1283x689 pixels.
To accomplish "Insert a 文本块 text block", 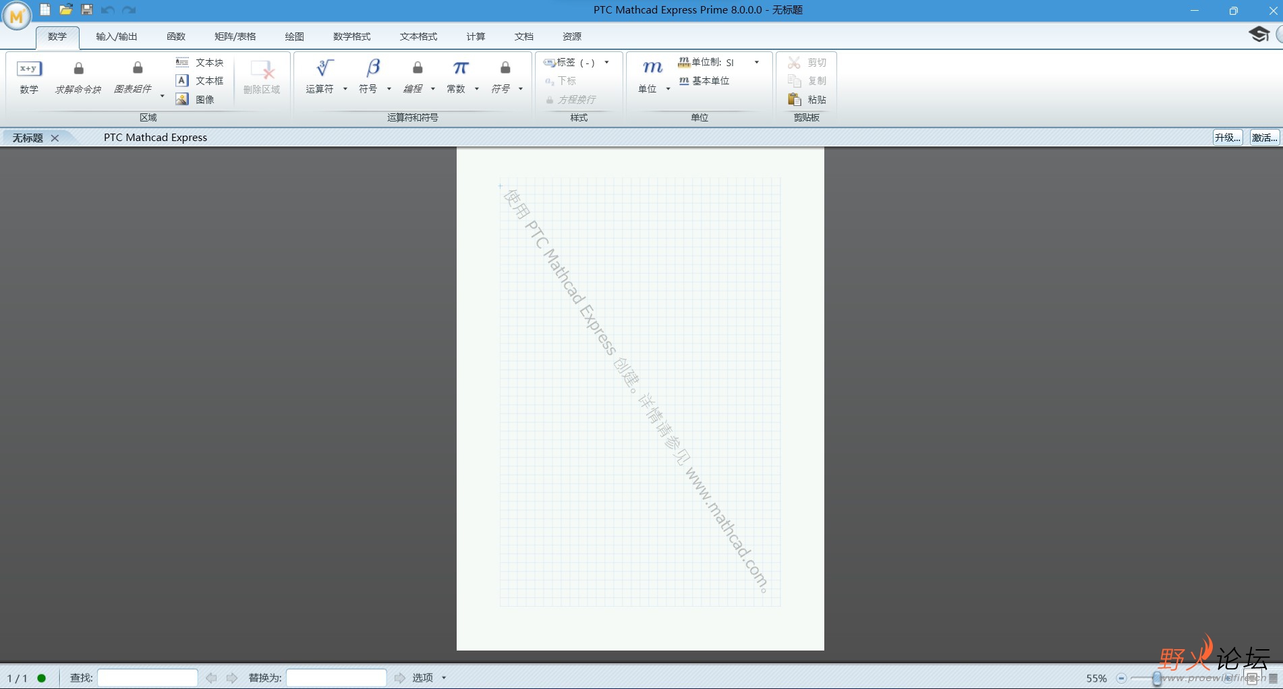I will (200, 62).
